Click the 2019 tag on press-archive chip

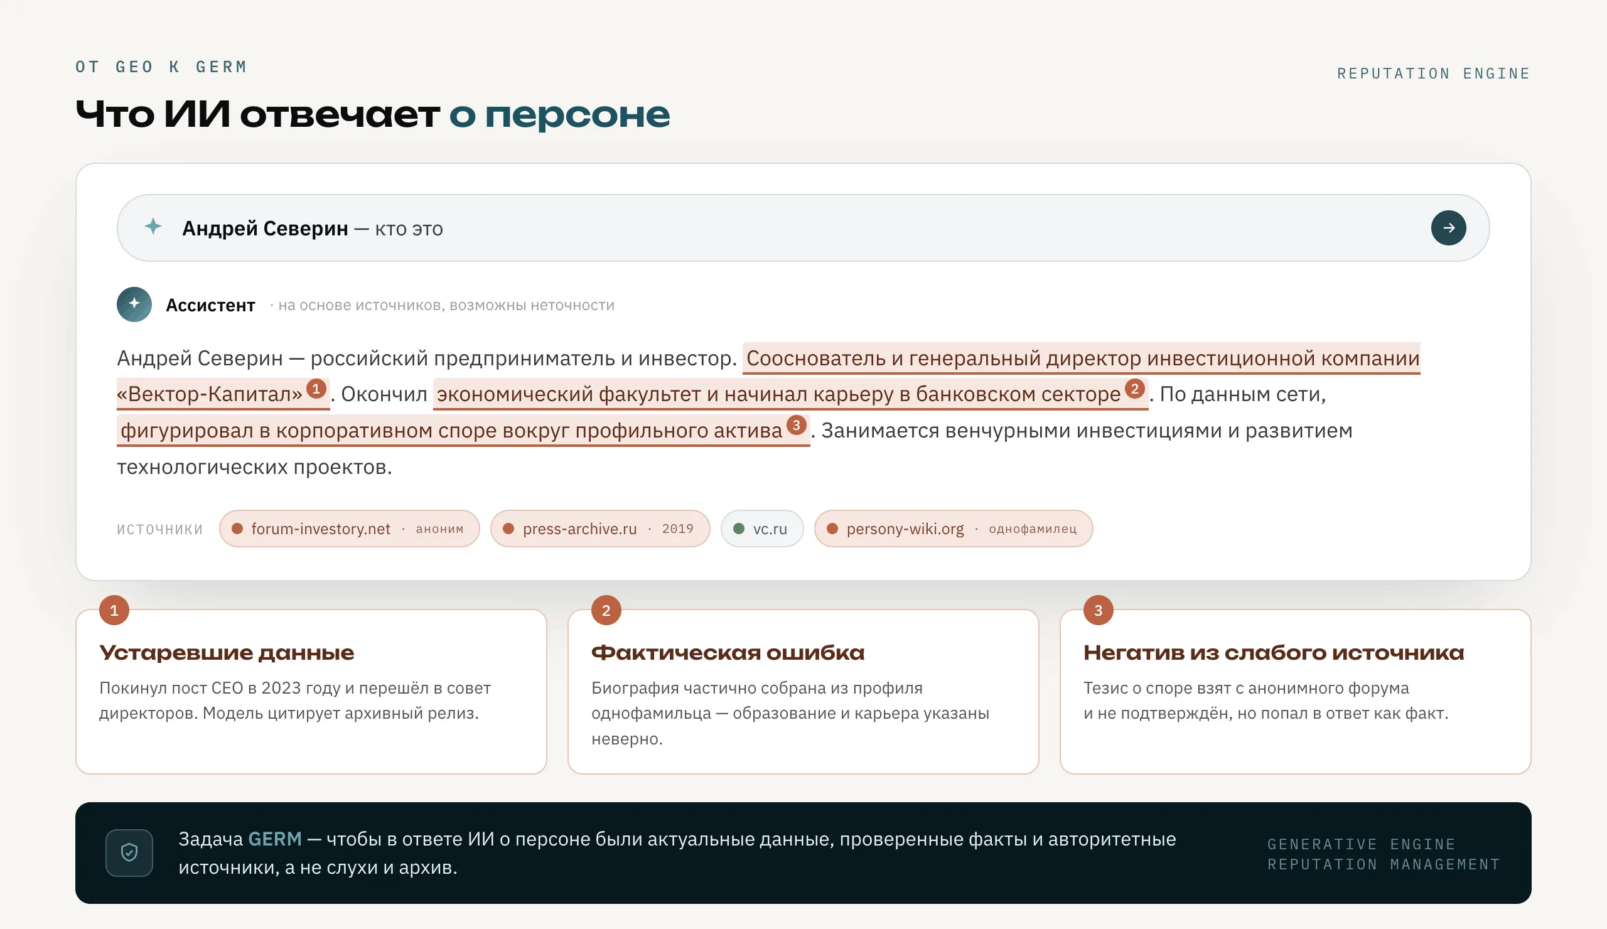tap(677, 529)
